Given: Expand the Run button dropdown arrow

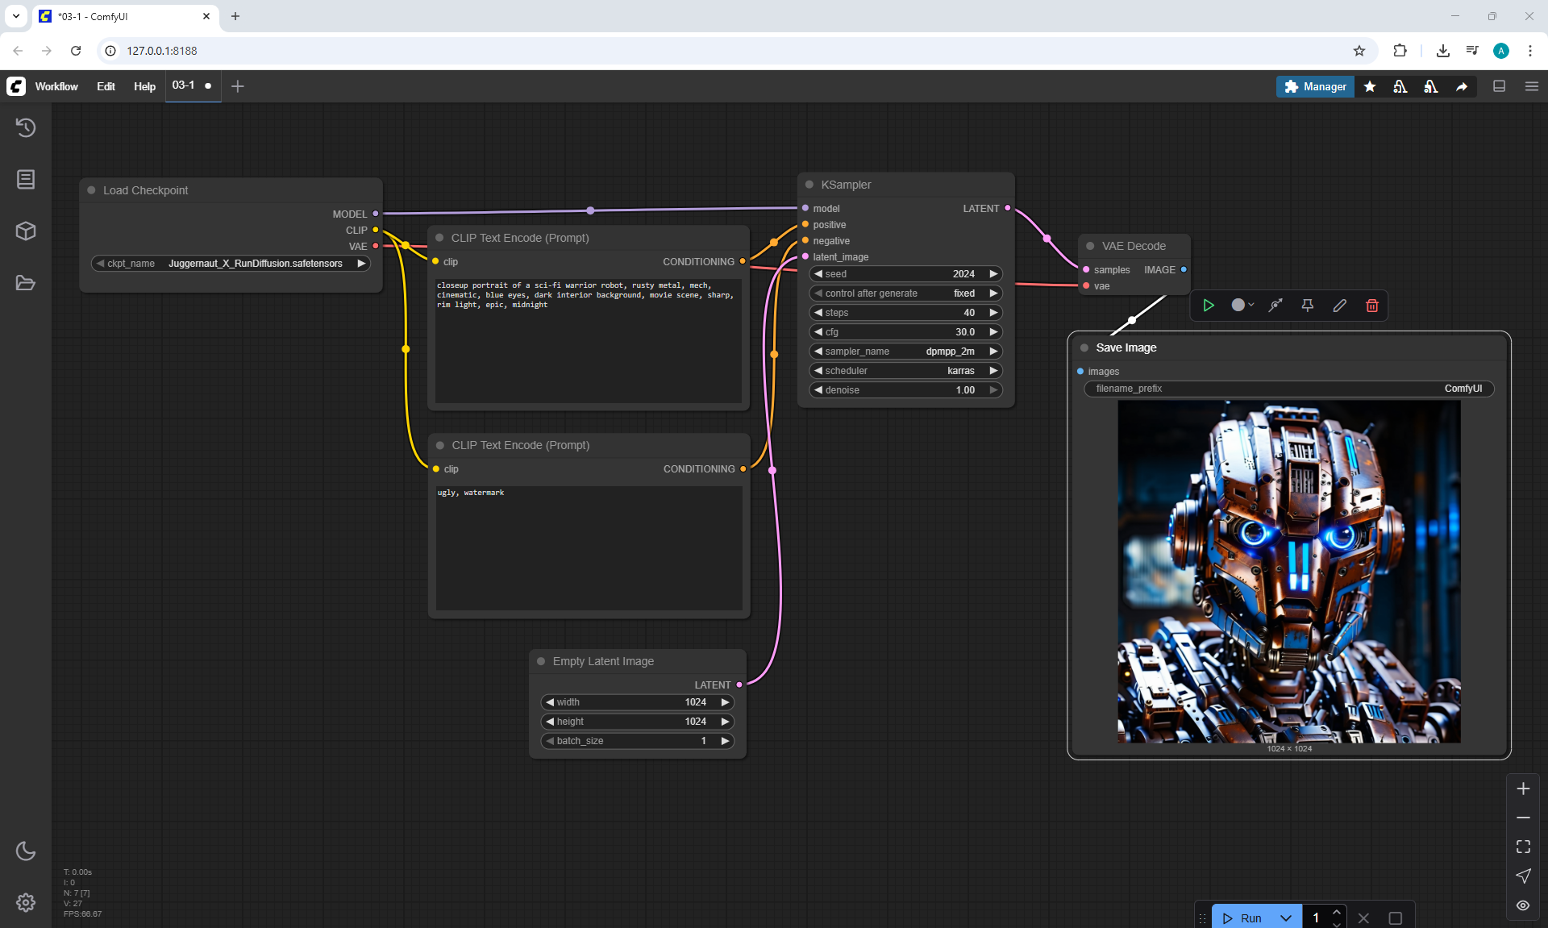Looking at the screenshot, I should tap(1285, 918).
